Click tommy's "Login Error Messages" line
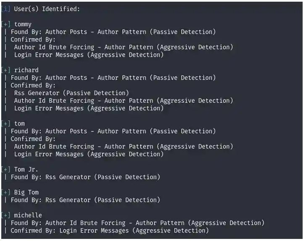 [x=89, y=55]
